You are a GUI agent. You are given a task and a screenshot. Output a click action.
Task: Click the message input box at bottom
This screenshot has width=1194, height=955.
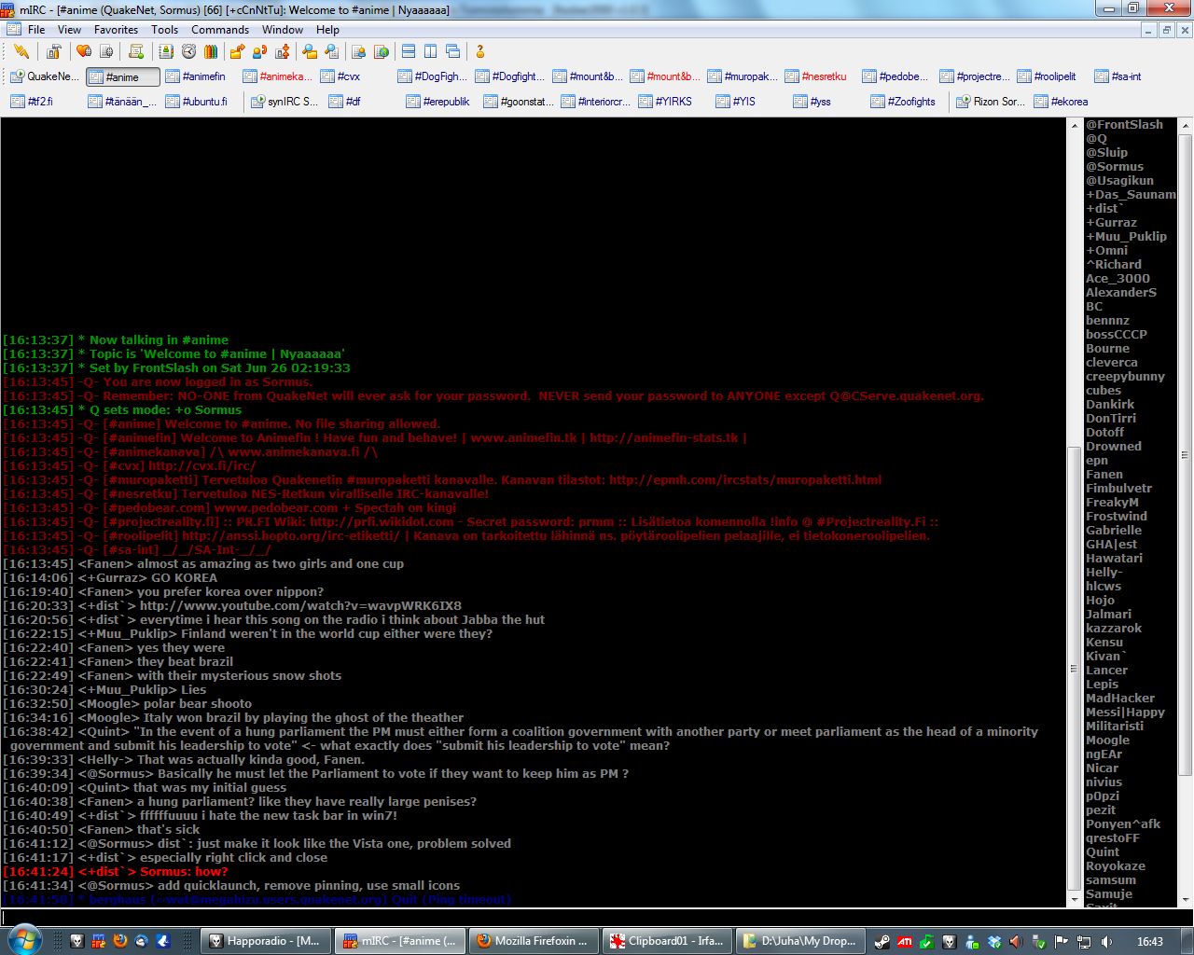tap(532, 918)
